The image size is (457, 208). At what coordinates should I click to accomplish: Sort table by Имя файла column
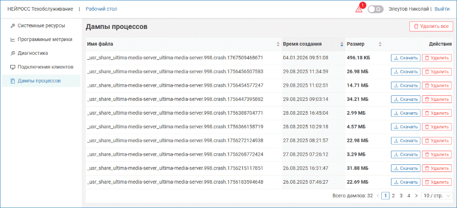[x=183, y=44]
